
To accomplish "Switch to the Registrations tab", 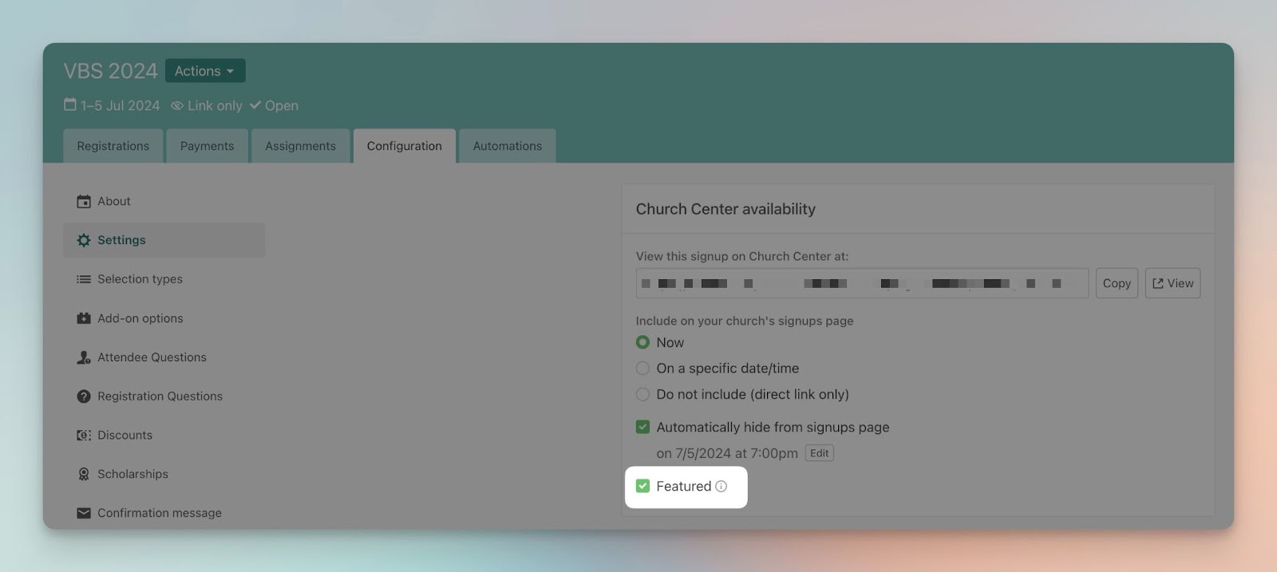I will (x=113, y=146).
